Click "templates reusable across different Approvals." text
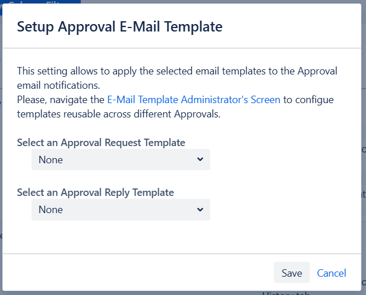This screenshot has width=366, height=295. [x=119, y=114]
